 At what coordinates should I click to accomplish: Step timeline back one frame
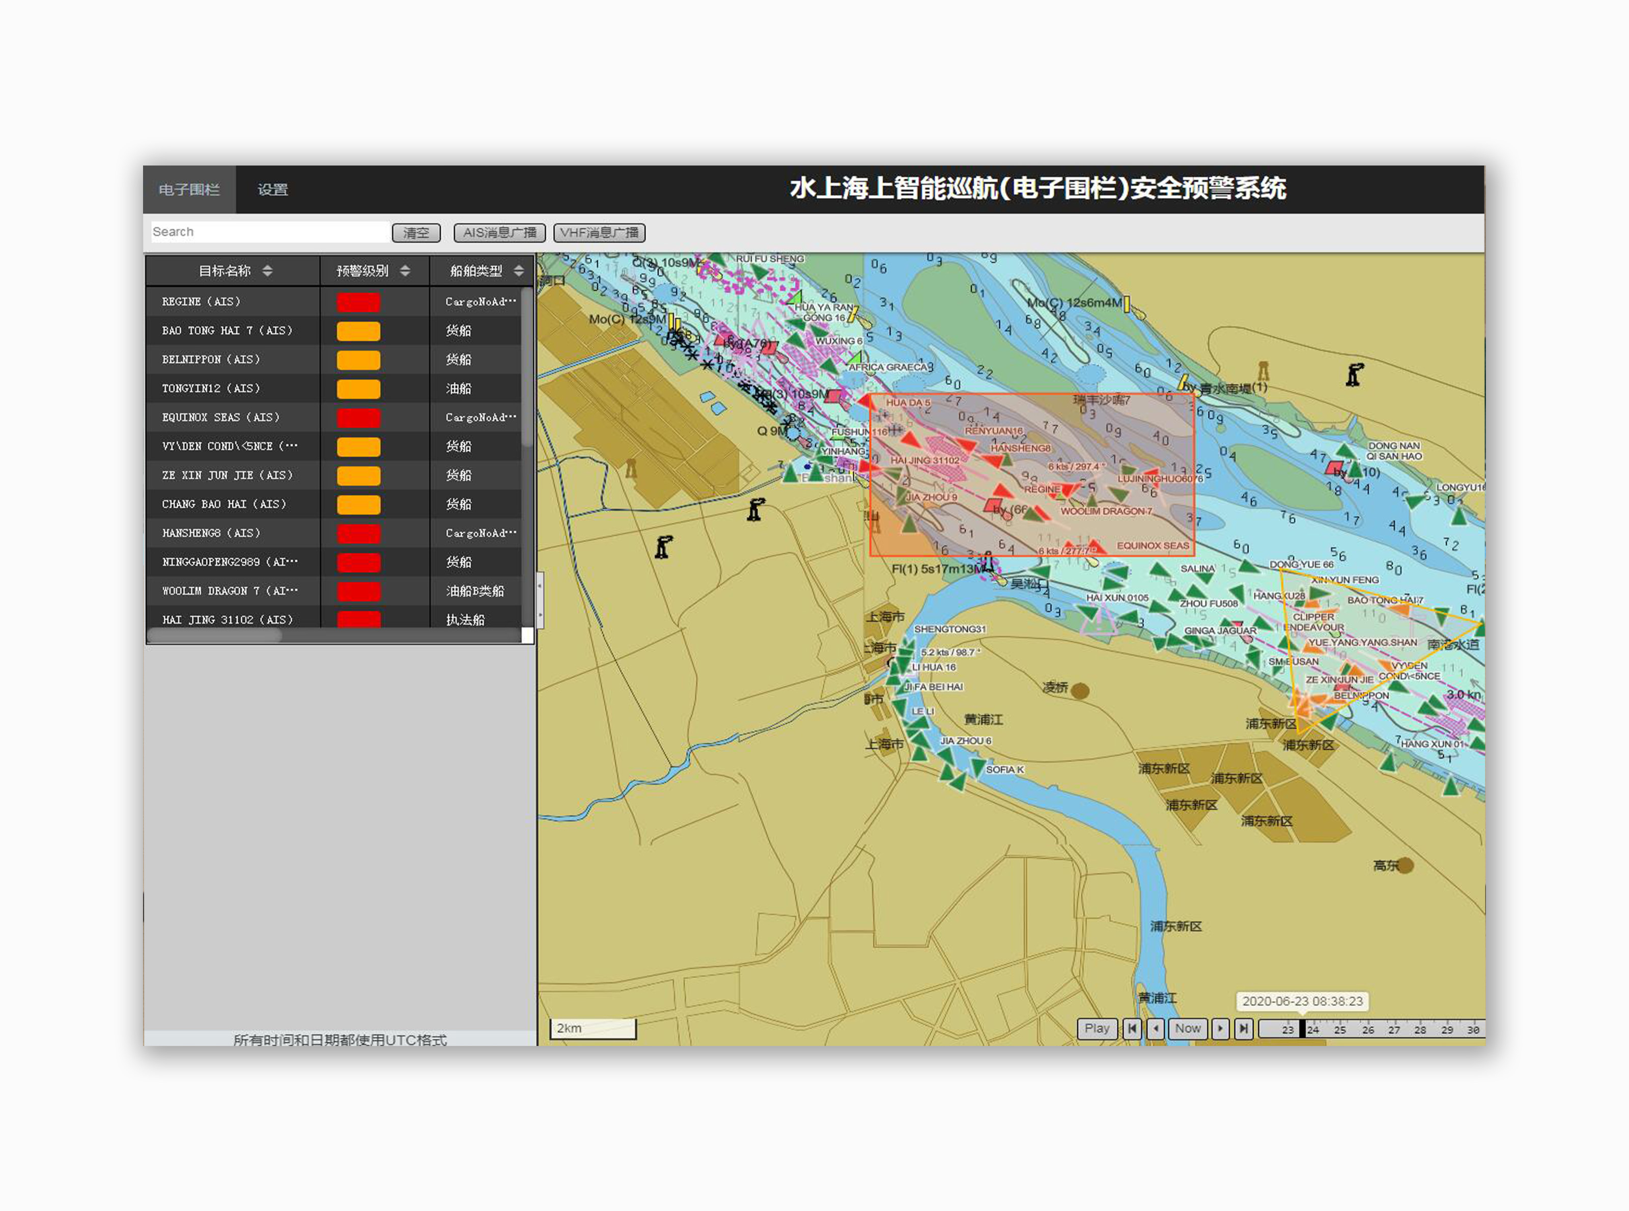click(1156, 1029)
